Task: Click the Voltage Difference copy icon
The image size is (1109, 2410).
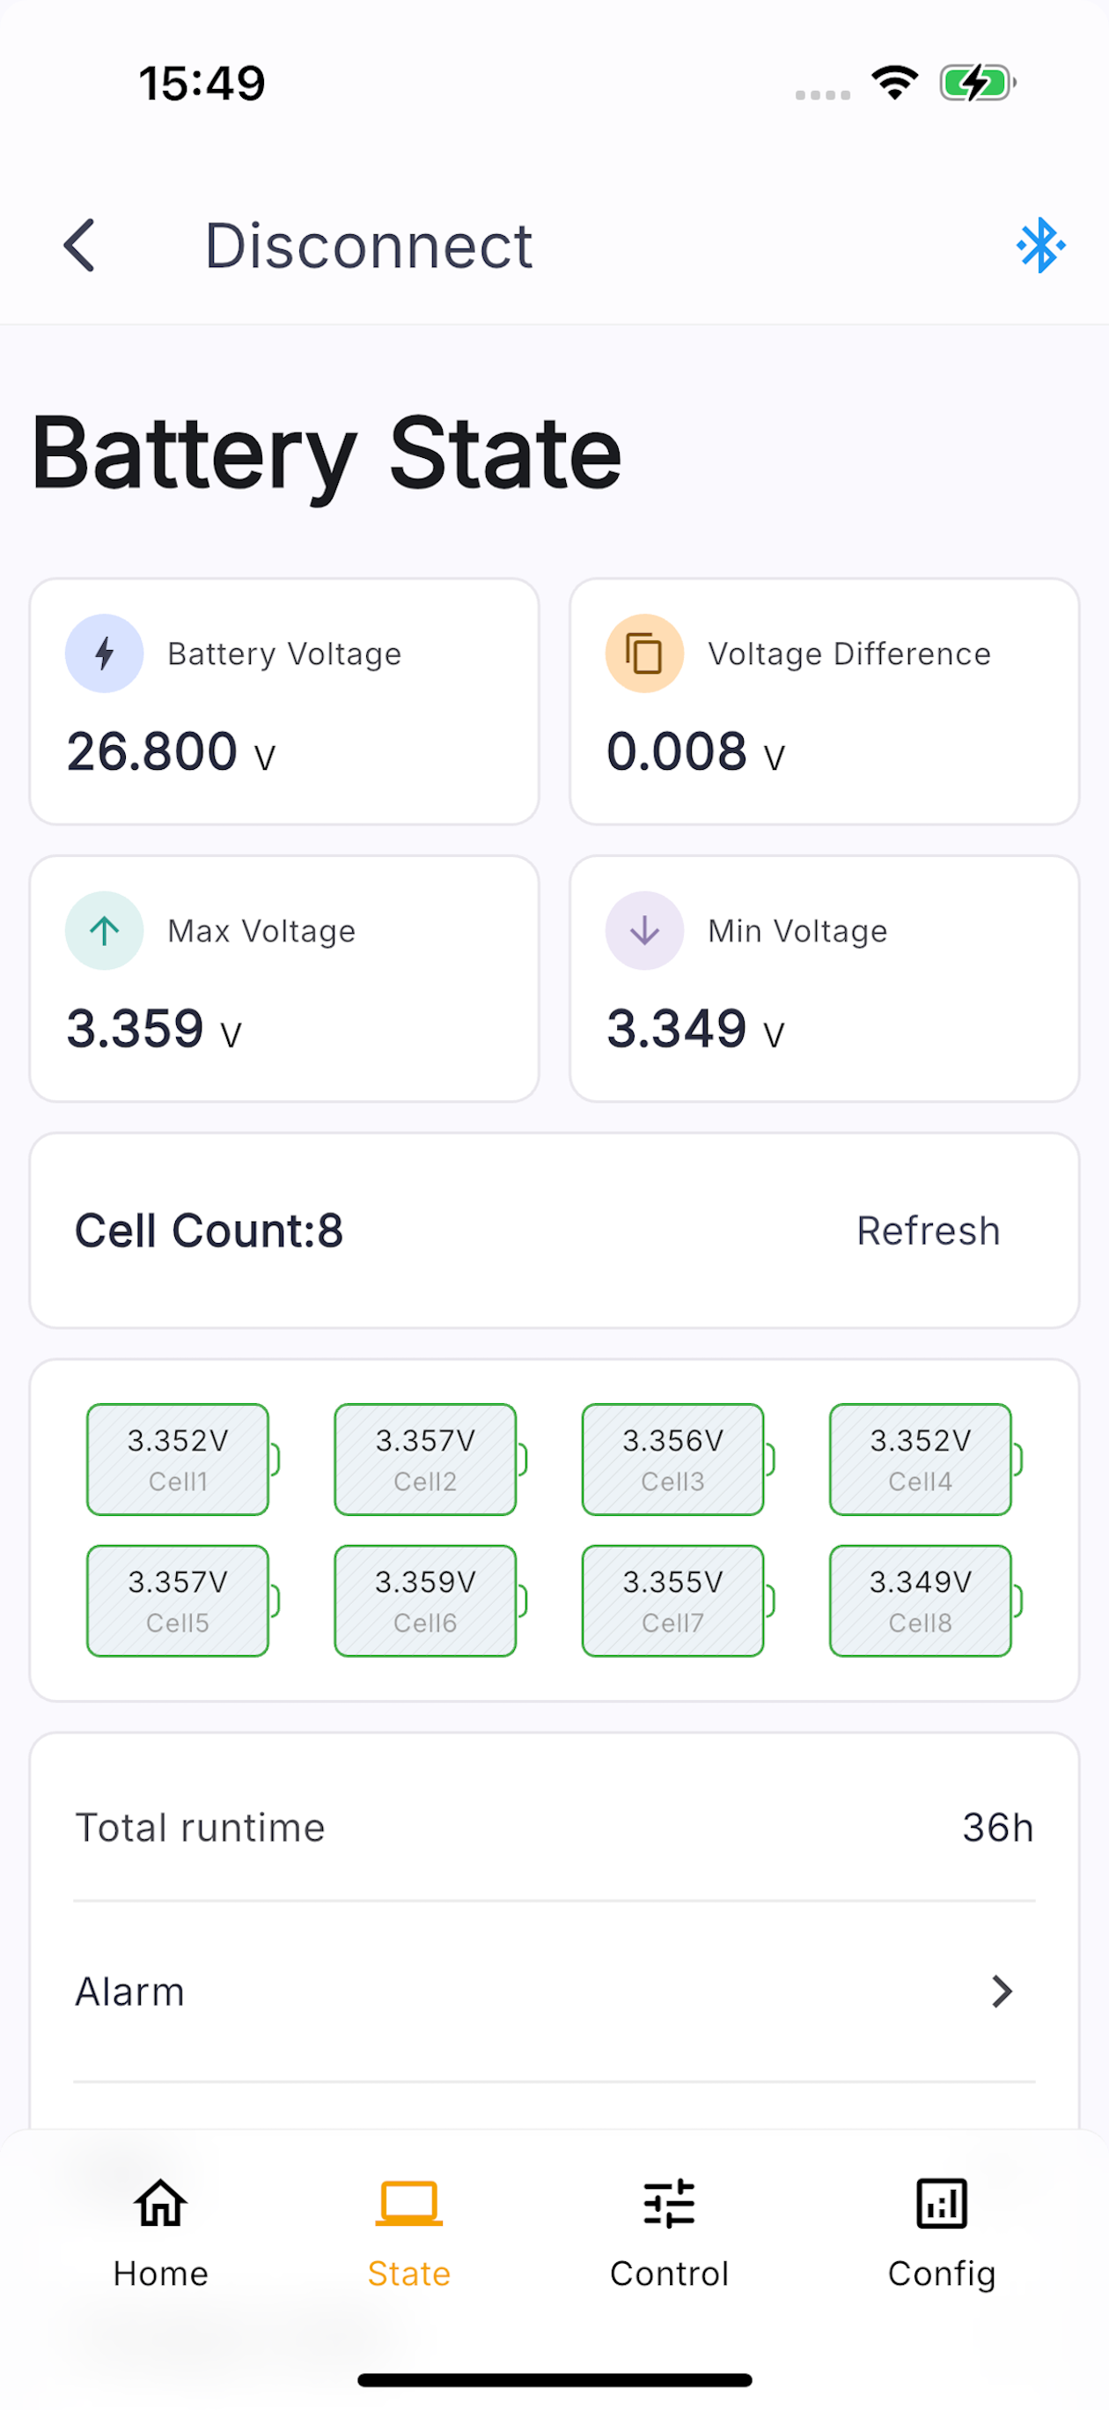Action: (644, 653)
